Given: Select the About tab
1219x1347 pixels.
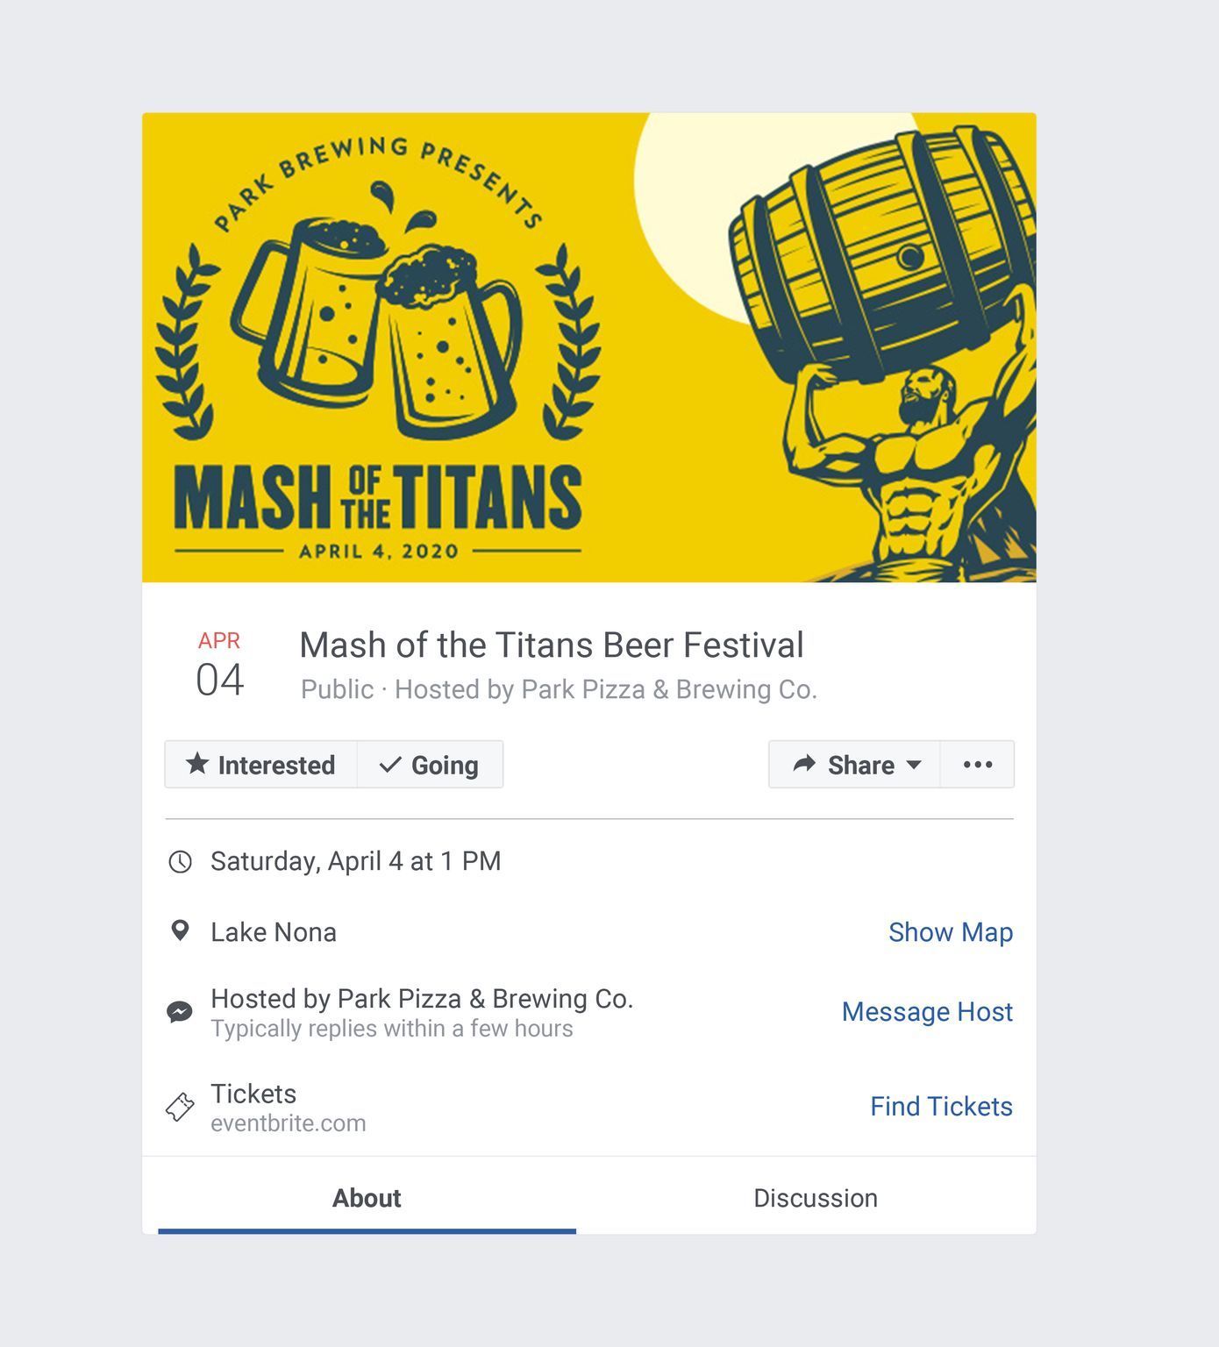Looking at the screenshot, I should [x=366, y=1198].
